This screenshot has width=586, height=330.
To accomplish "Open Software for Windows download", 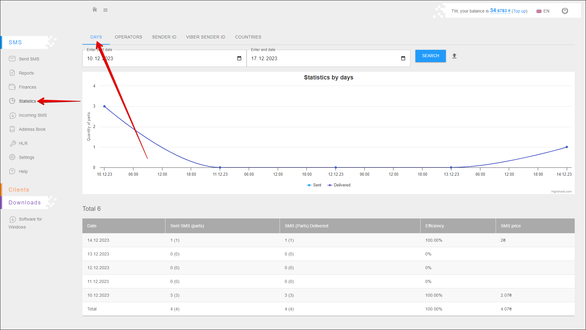I will [30, 219].
